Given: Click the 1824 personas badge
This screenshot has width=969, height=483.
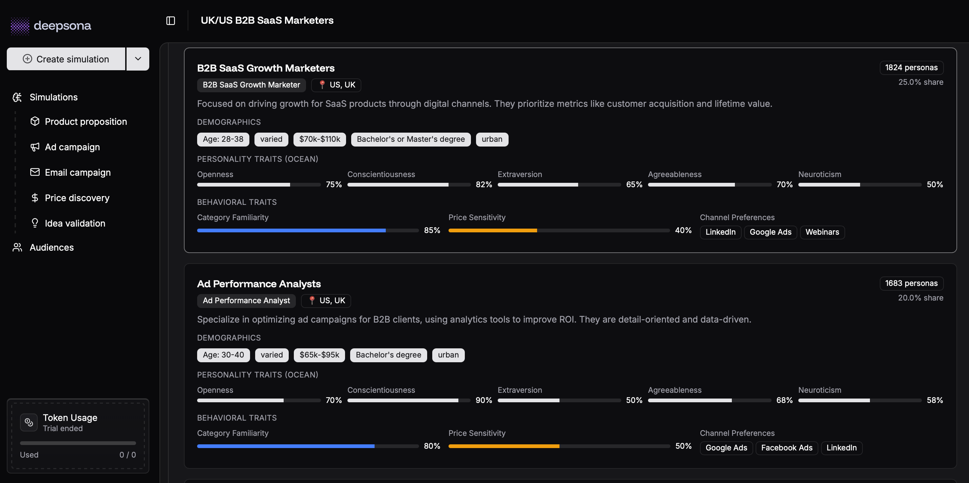Looking at the screenshot, I should (911, 68).
